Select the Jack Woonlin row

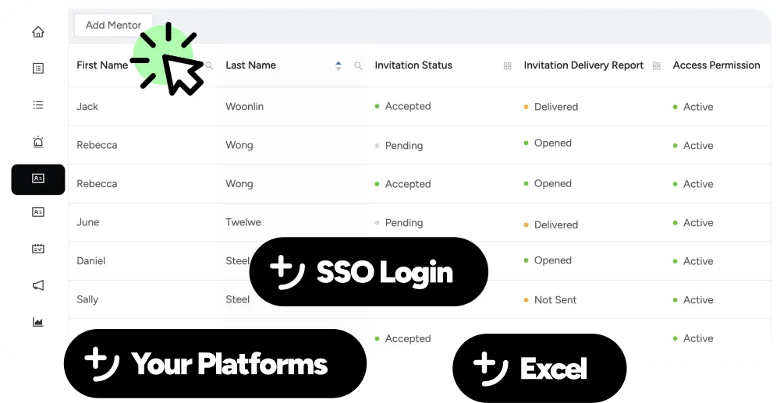coord(420,106)
